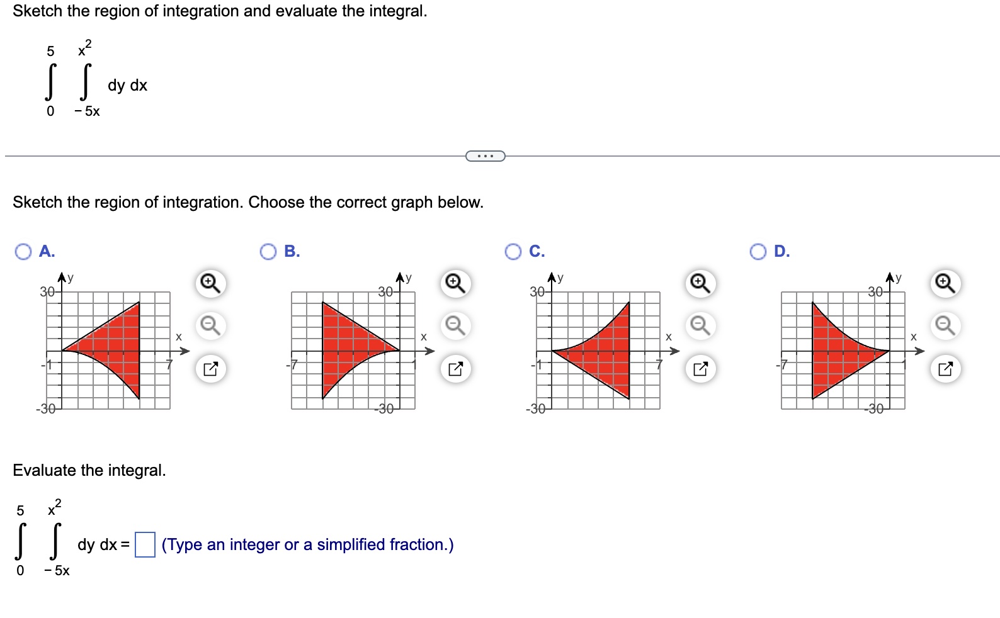Select answer choice C

513,251
